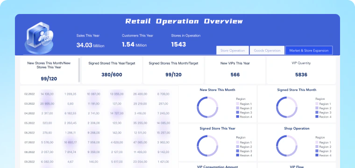Click table cell 16 693,17
This screenshot has width=355, height=168.
pyautogui.click(x=71, y=142)
